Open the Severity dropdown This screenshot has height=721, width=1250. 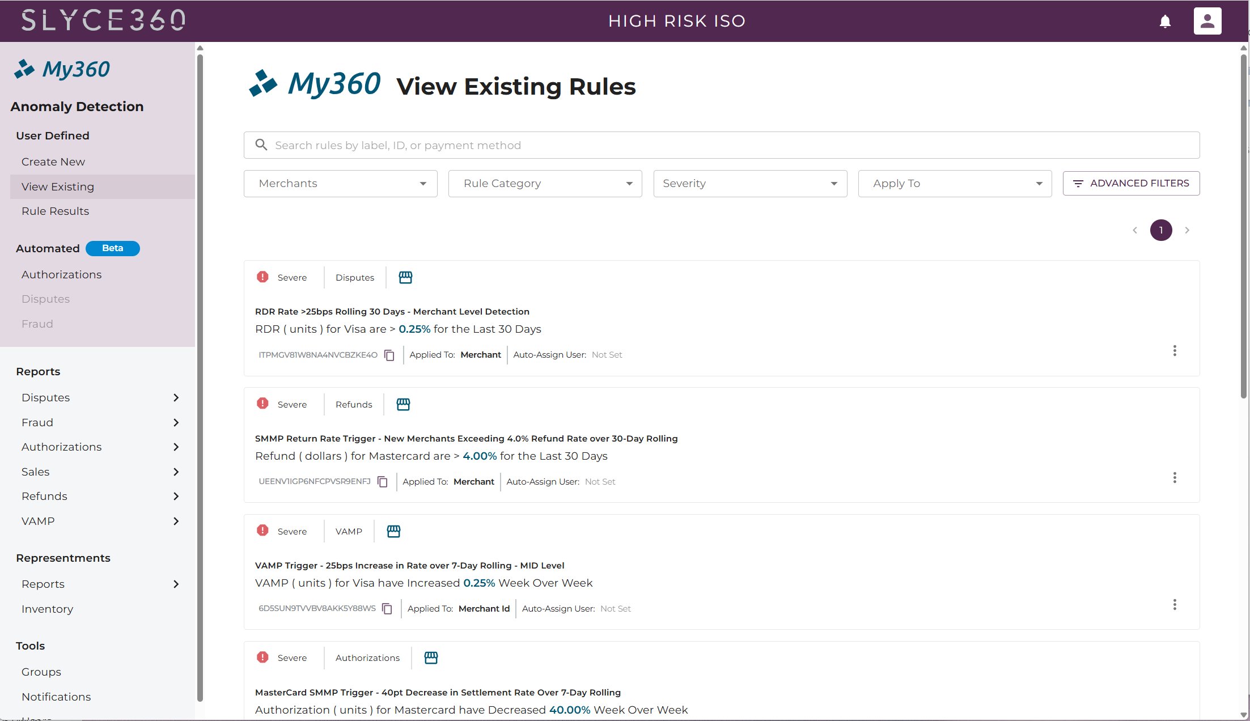pyautogui.click(x=751, y=184)
